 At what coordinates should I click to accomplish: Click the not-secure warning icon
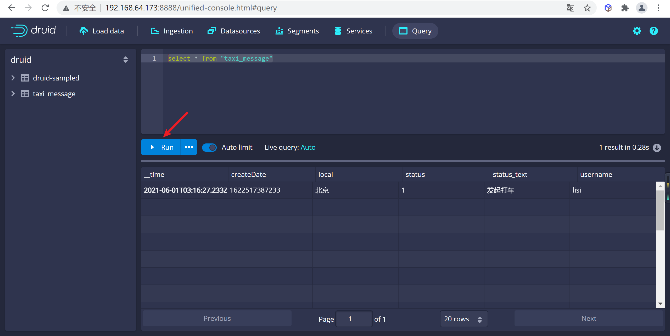66,8
